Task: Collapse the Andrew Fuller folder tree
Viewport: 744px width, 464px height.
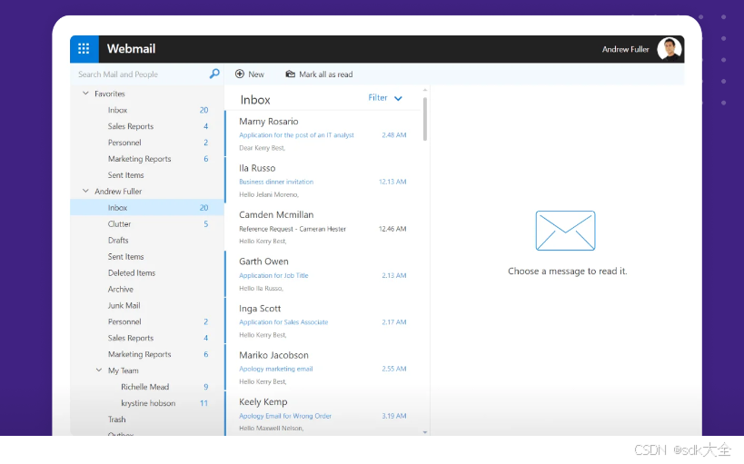Action: 85,191
